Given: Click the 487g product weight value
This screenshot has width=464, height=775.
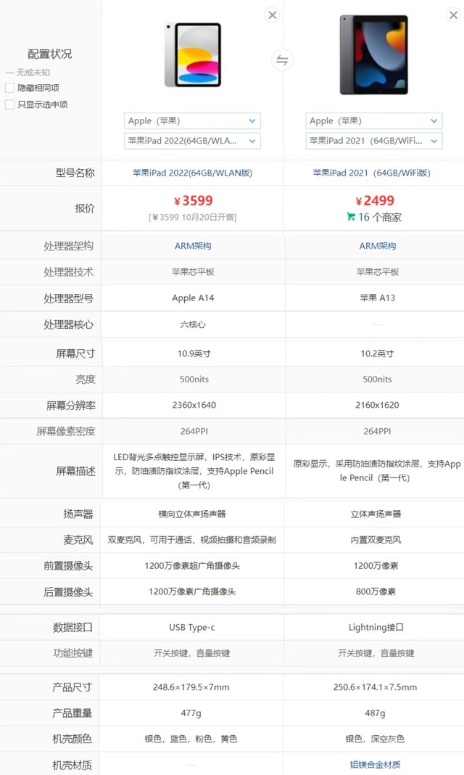Looking at the screenshot, I should coord(375,713).
